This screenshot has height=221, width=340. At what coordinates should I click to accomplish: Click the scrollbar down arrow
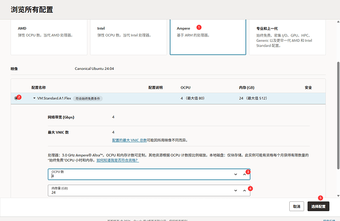(x=338, y=195)
